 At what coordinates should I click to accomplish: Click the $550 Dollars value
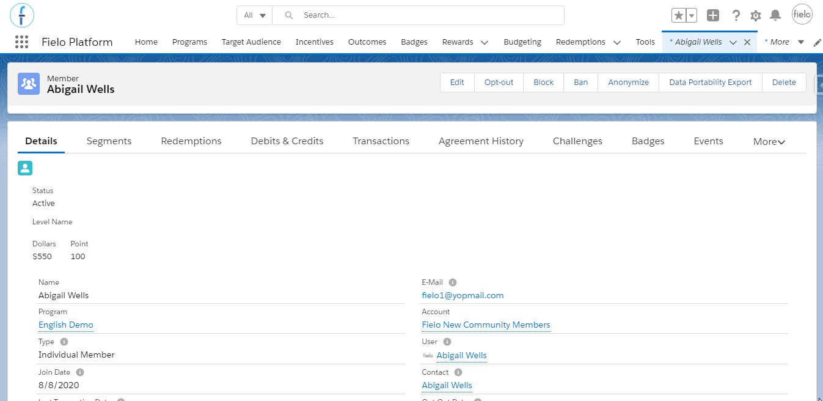pos(42,257)
